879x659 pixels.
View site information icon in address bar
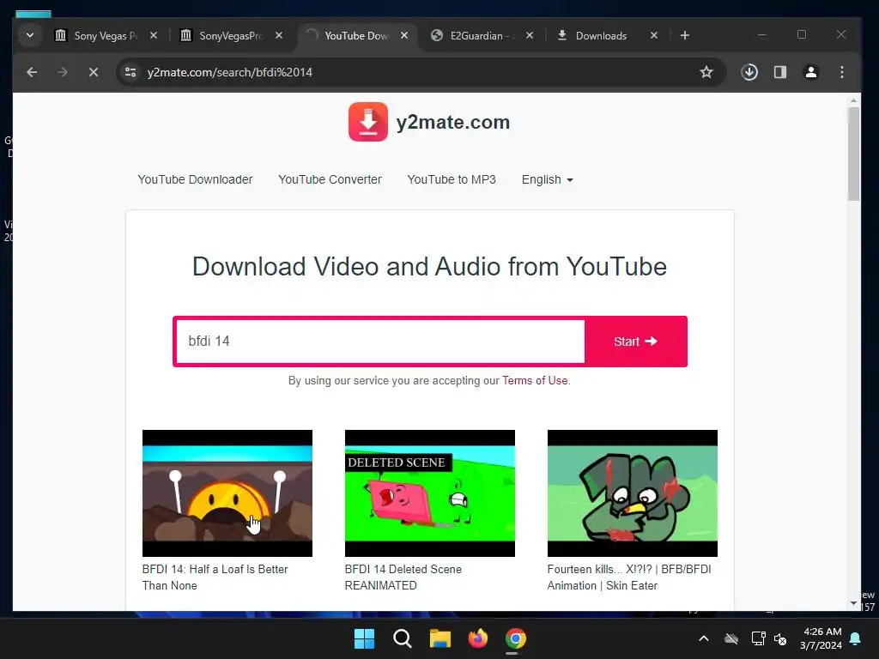pyautogui.click(x=130, y=72)
